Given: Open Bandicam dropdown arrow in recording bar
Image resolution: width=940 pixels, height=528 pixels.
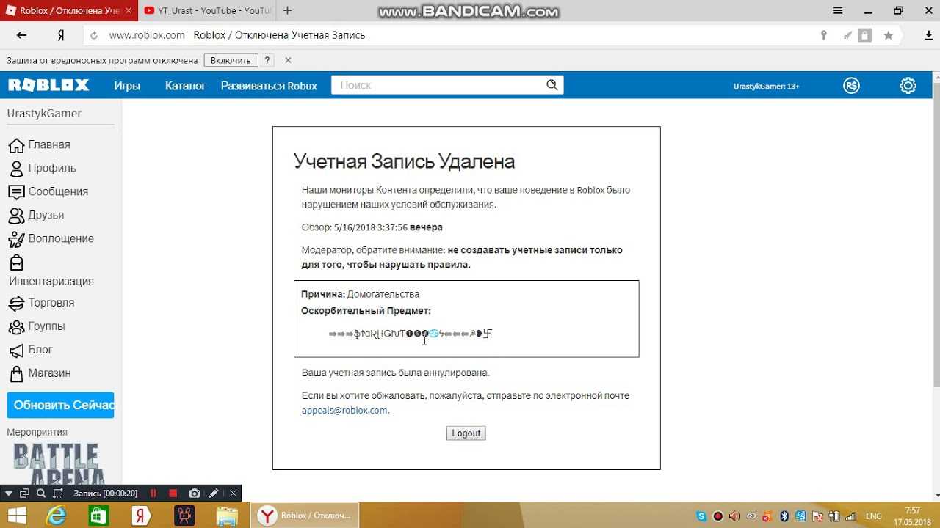Looking at the screenshot, I should click(x=9, y=494).
